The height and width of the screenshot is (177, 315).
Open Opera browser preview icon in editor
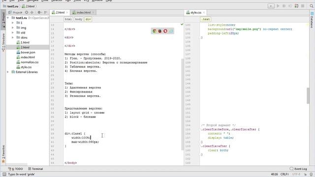click(165, 31)
